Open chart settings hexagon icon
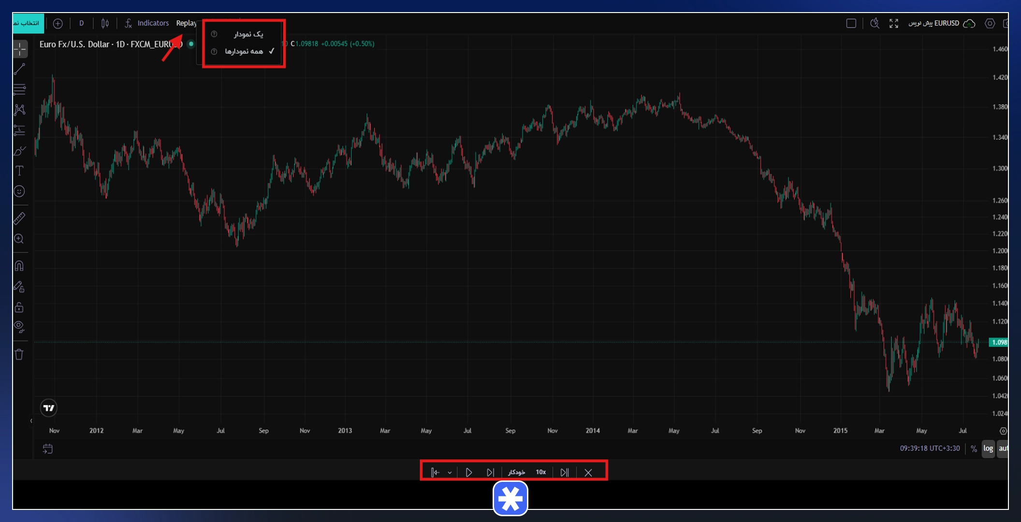The image size is (1021, 522). [x=990, y=23]
